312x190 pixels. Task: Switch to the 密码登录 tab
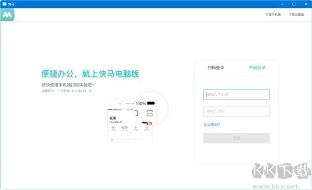pos(257,68)
